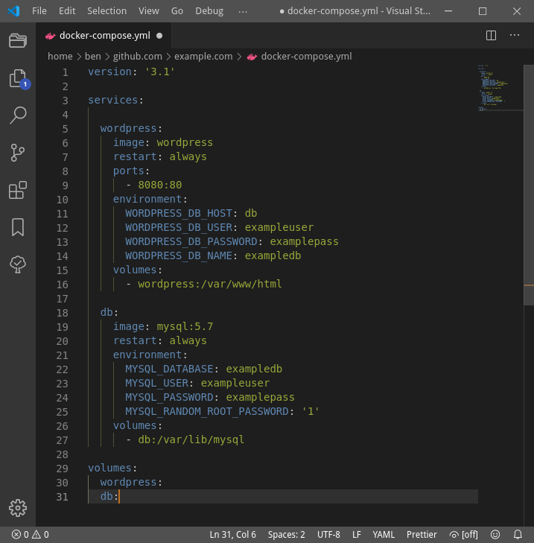Change file encoding UTF-8
Screen dimensions: 534x543
pos(328,535)
